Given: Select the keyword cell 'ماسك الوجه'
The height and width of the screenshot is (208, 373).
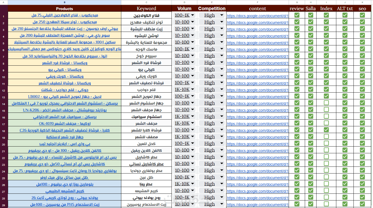Looking at the screenshot, I should coord(146,49).
